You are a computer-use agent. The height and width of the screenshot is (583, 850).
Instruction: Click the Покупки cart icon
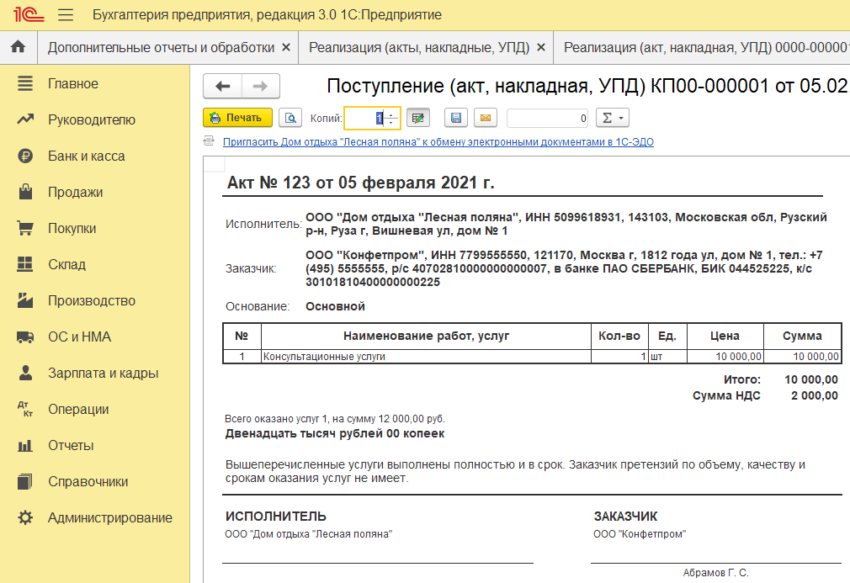(x=25, y=228)
